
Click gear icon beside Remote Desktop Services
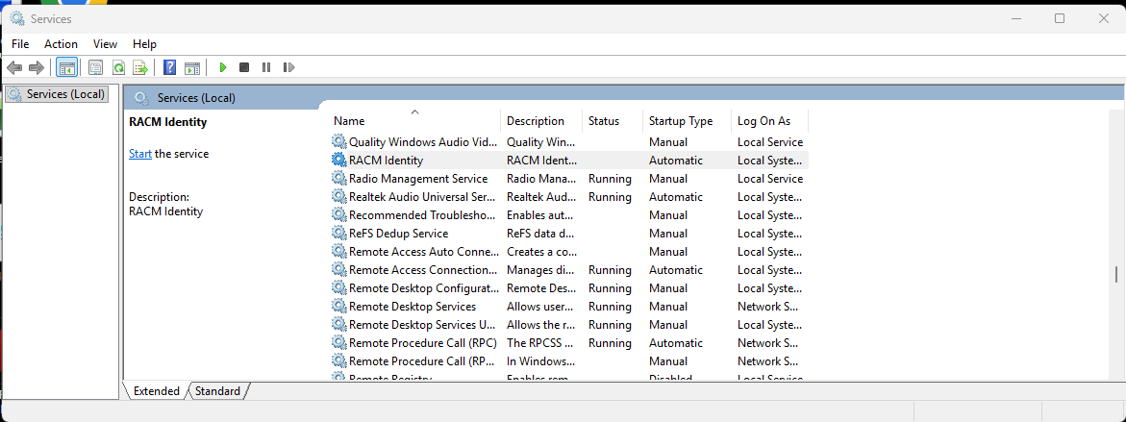click(x=338, y=307)
